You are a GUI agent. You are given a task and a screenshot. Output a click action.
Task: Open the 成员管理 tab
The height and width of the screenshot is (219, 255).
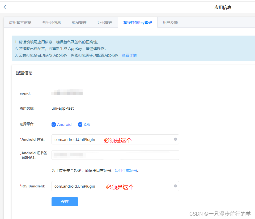click(x=79, y=23)
